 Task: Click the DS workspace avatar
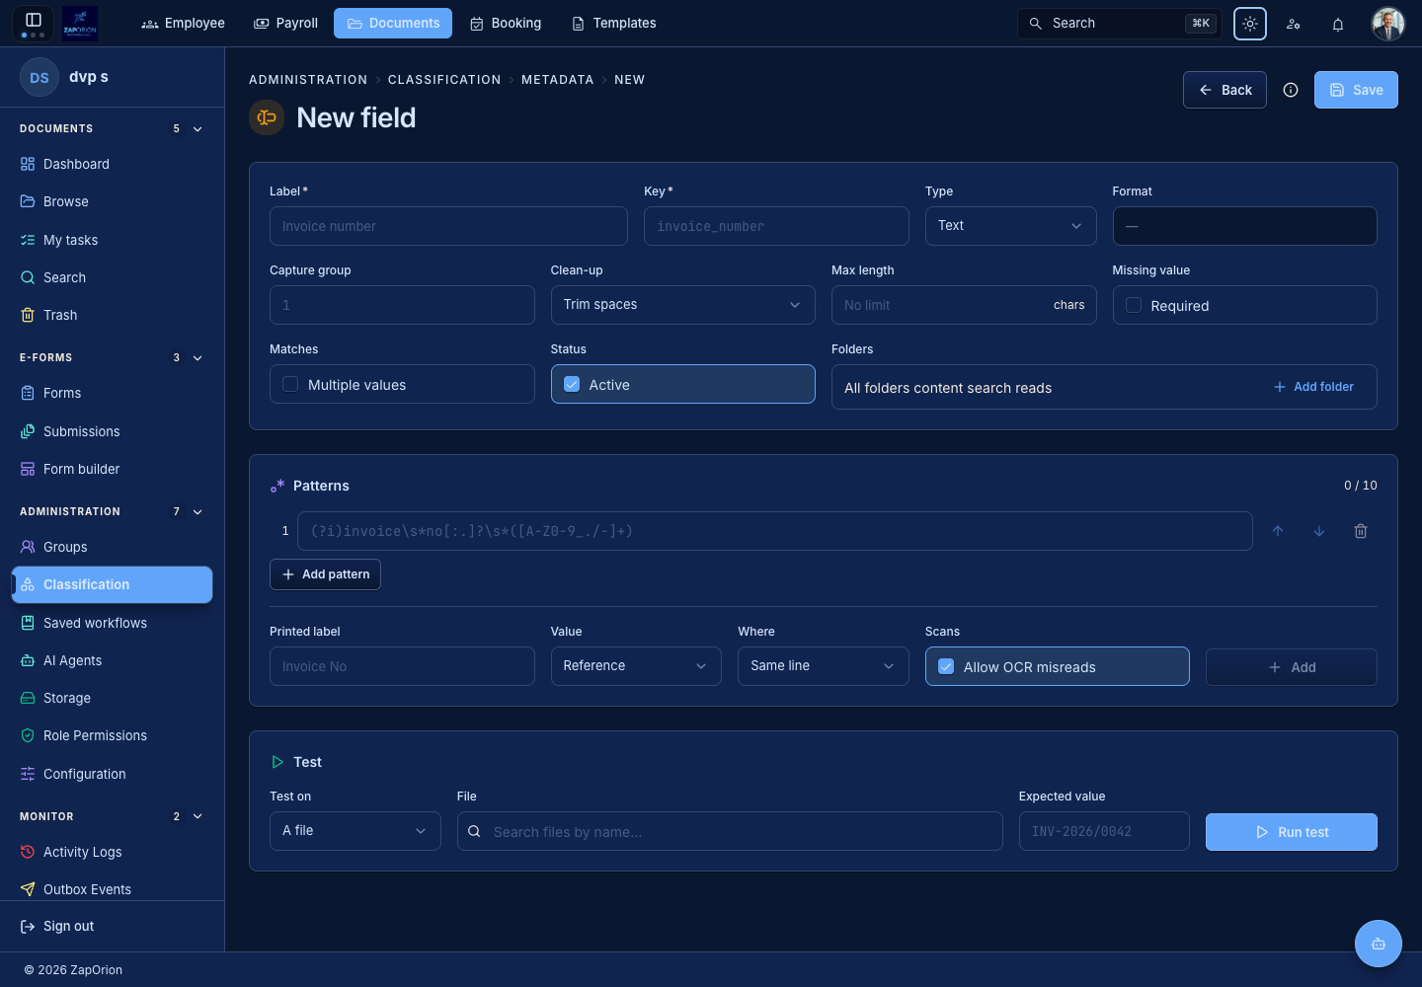point(39,77)
